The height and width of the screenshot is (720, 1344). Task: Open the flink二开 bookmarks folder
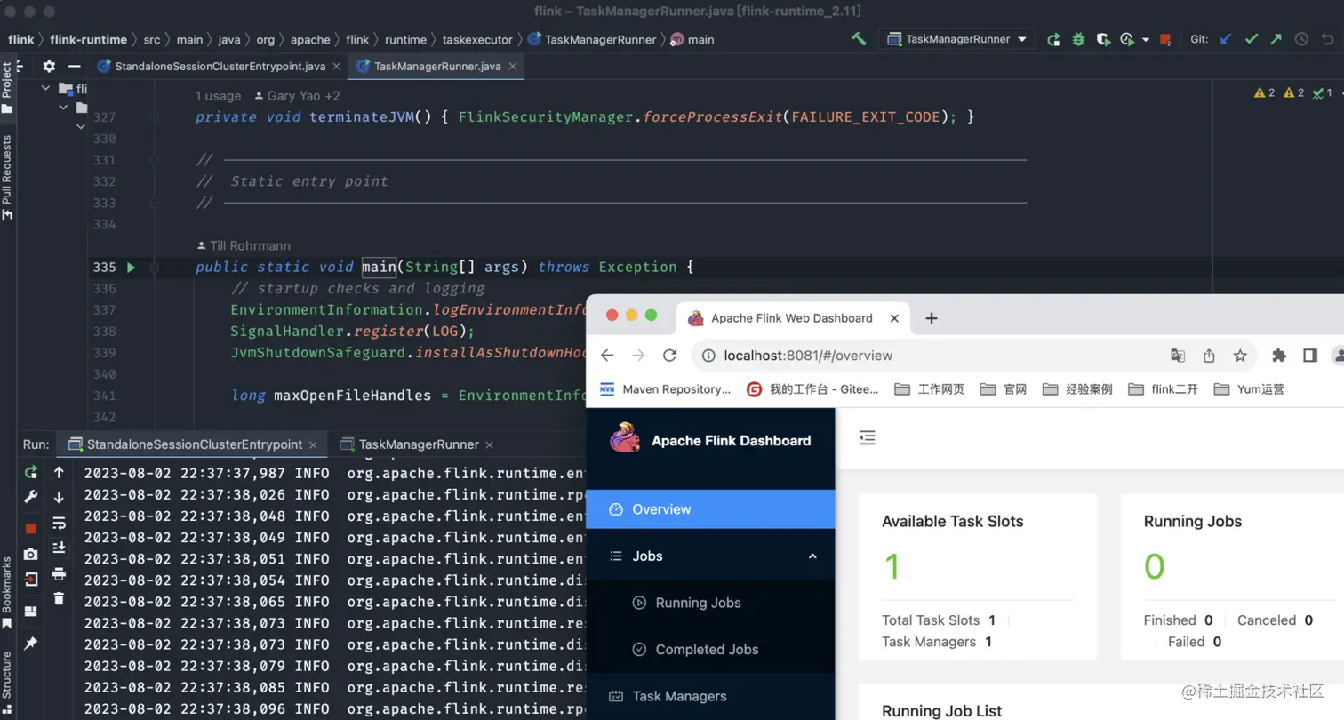(x=1162, y=389)
